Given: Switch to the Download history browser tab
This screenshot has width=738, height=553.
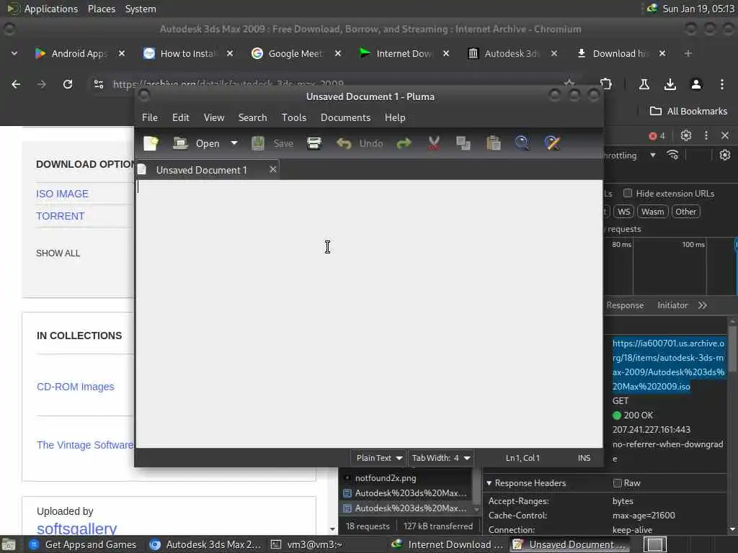Looking at the screenshot, I should (x=621, y=53).
